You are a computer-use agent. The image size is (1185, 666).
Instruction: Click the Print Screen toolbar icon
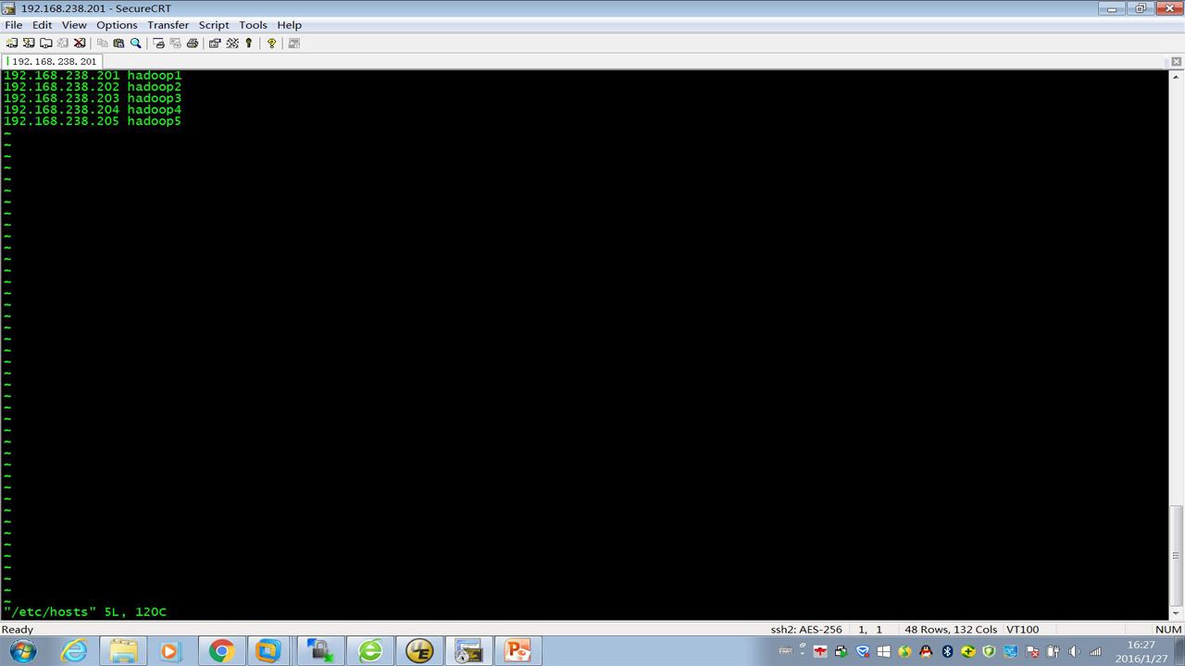tap(158, 43)
